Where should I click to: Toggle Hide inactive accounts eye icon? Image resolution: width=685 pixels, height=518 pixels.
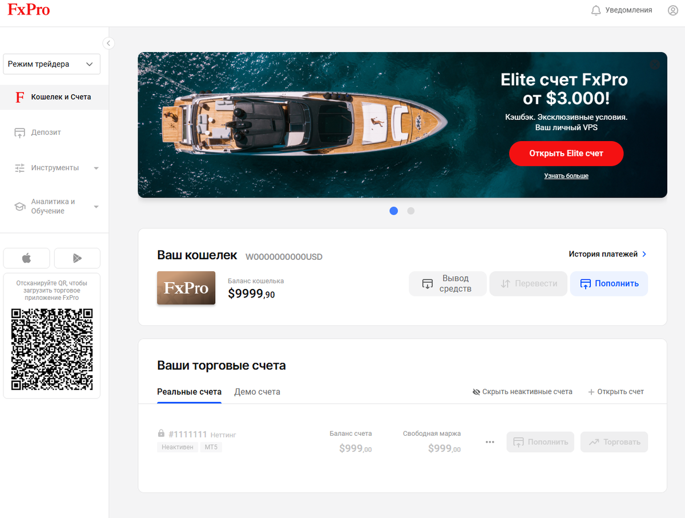point(476,392)
